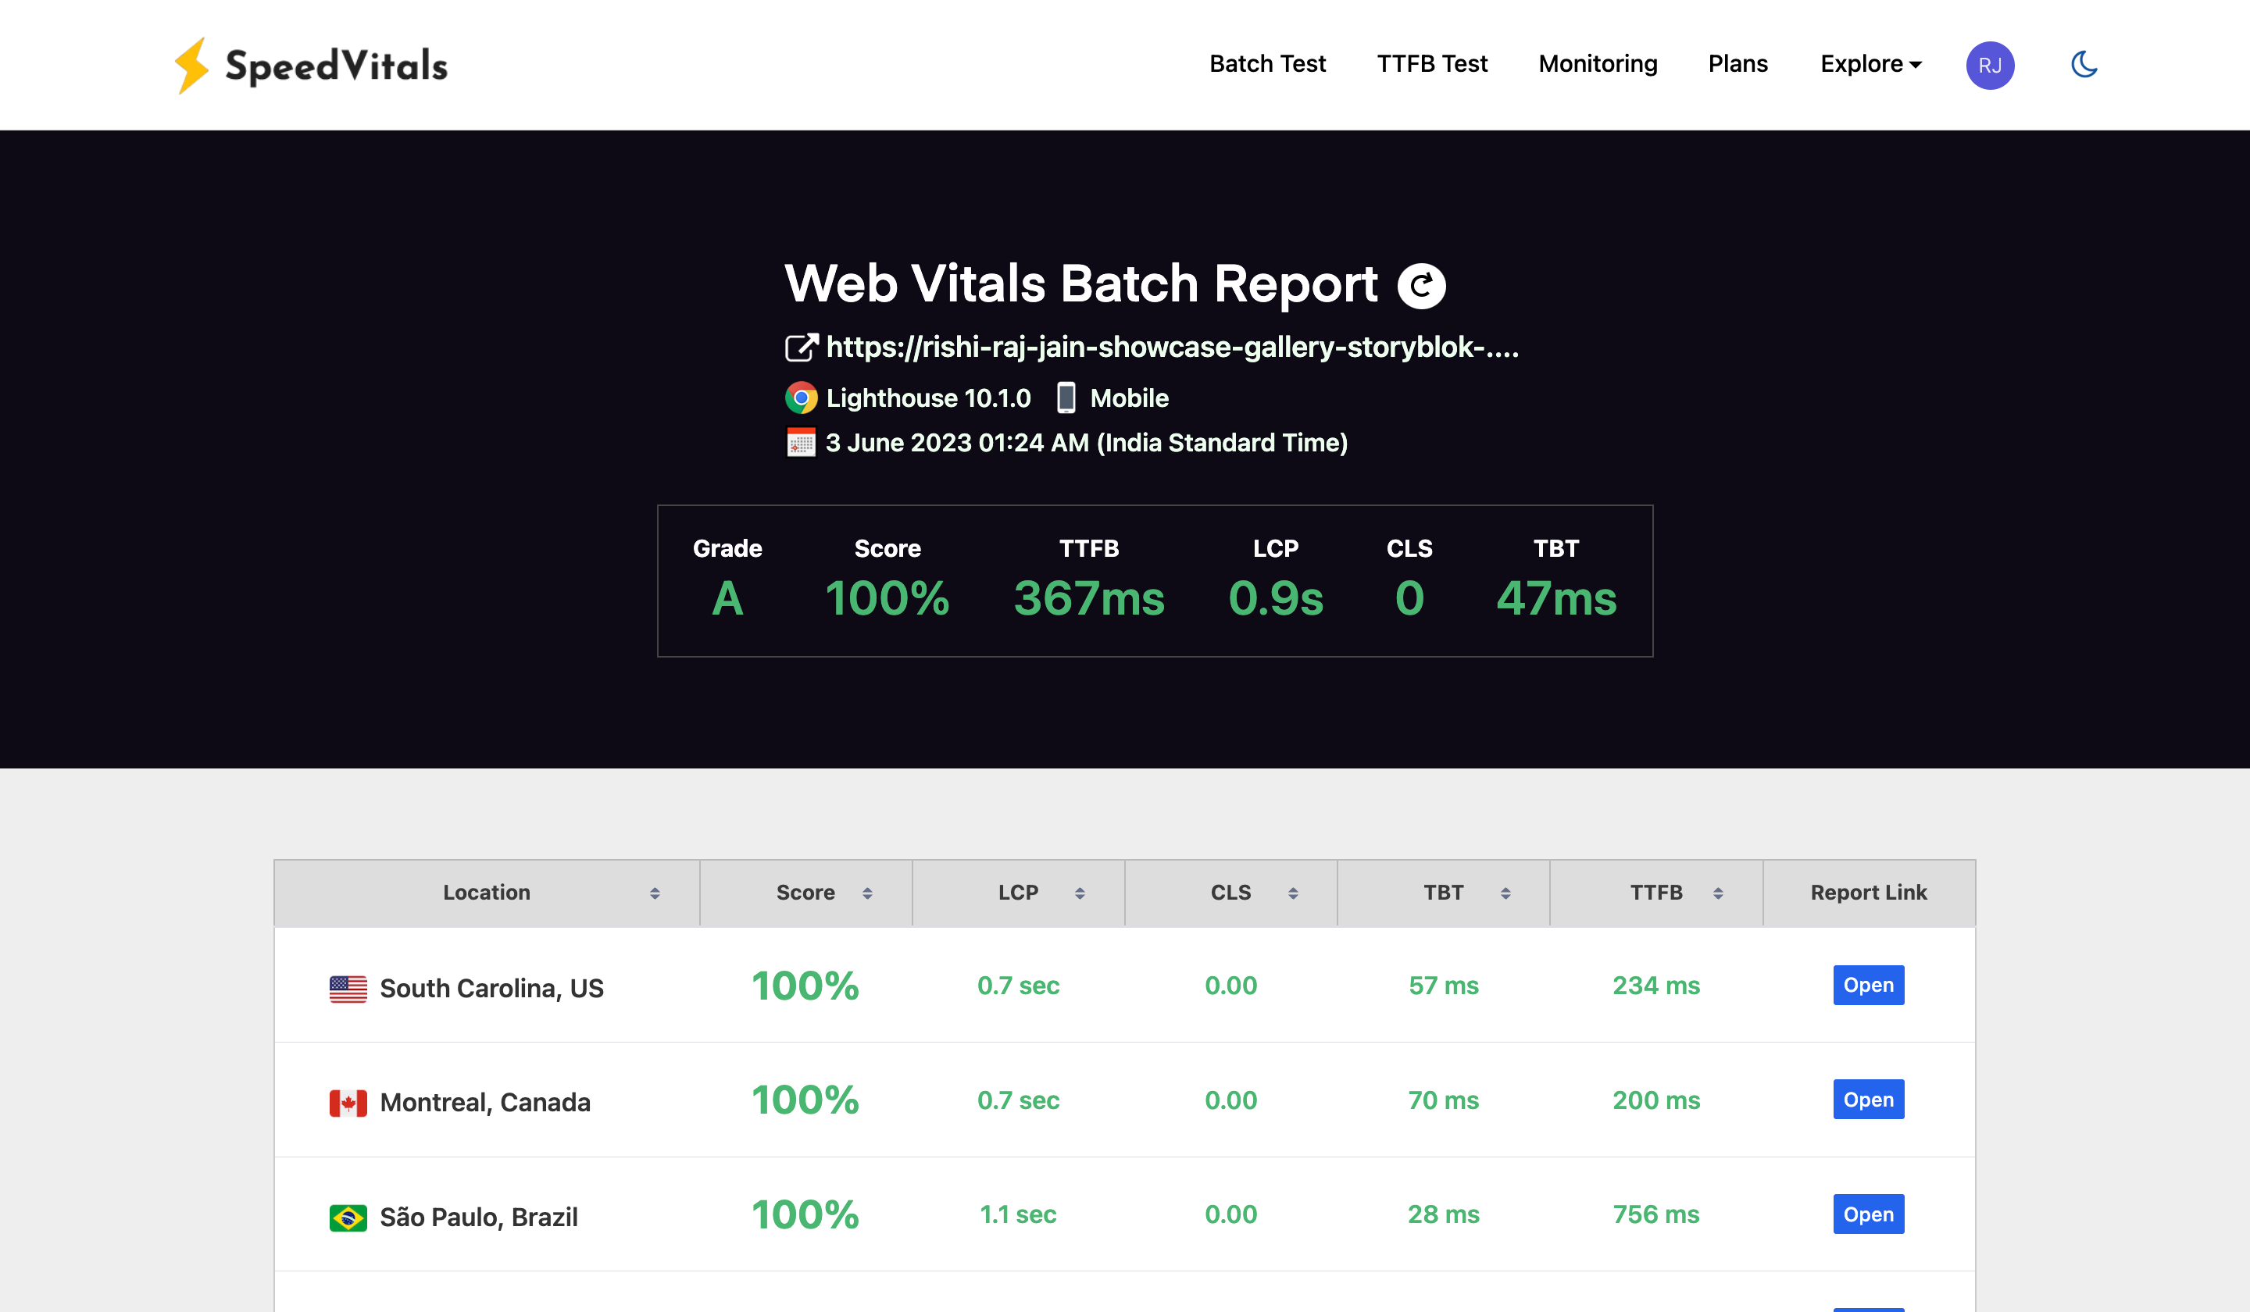Screen dimensions: 2250x1312
Task: Click the Montreal, Canada location text
Action: (485, 1103)
